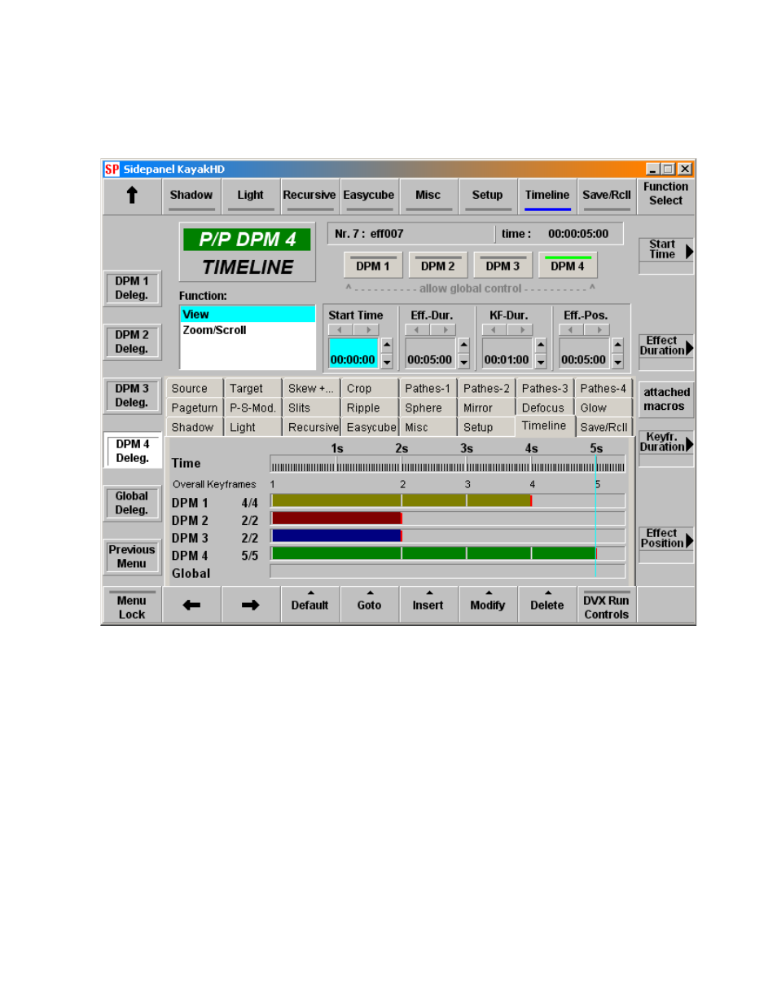Select the Pageturn tab
The width and height of the screenshot is (777, 1000).
click(x=195, y=407)
